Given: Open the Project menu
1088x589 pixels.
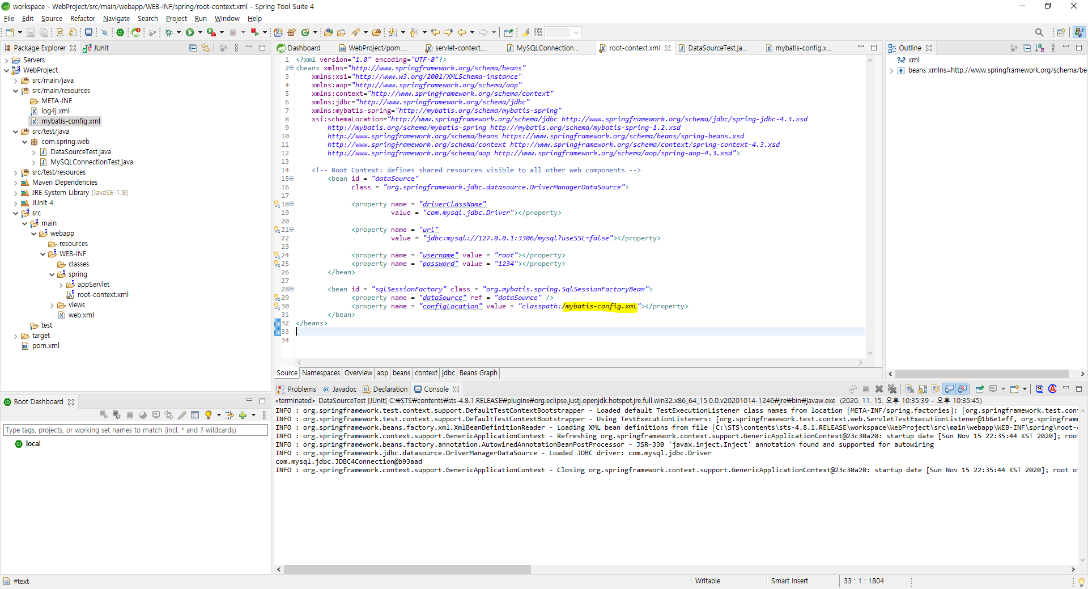Looking at the screenshot, I should point(176,19).
